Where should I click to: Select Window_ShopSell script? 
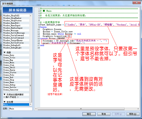coord(16,15)
